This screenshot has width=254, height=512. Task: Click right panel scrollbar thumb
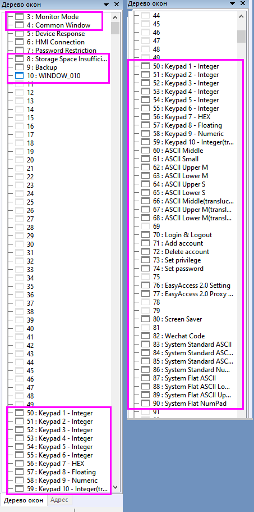pos(241,36)
